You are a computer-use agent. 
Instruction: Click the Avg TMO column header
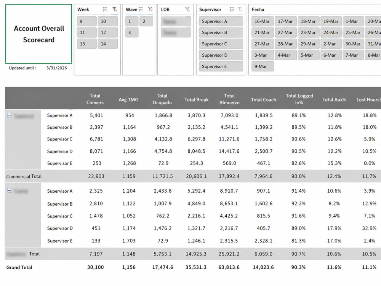point(128,99)
